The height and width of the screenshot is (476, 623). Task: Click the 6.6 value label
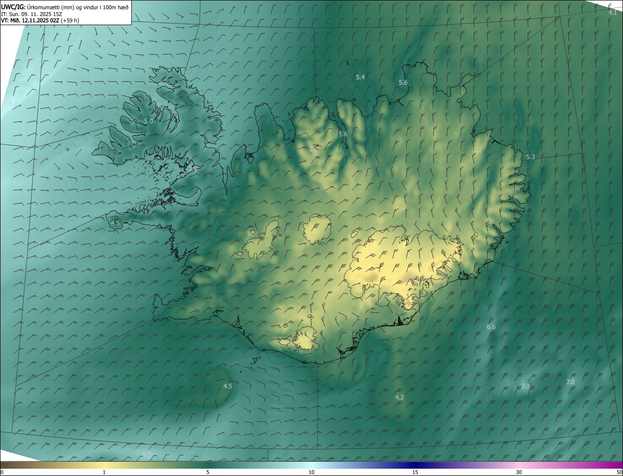(491, 327)
